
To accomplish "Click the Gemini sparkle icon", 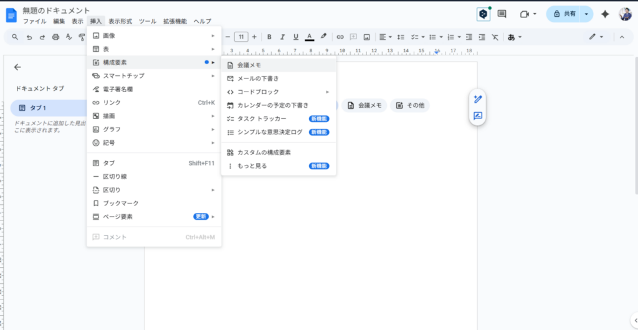I will tap(604, 14).
